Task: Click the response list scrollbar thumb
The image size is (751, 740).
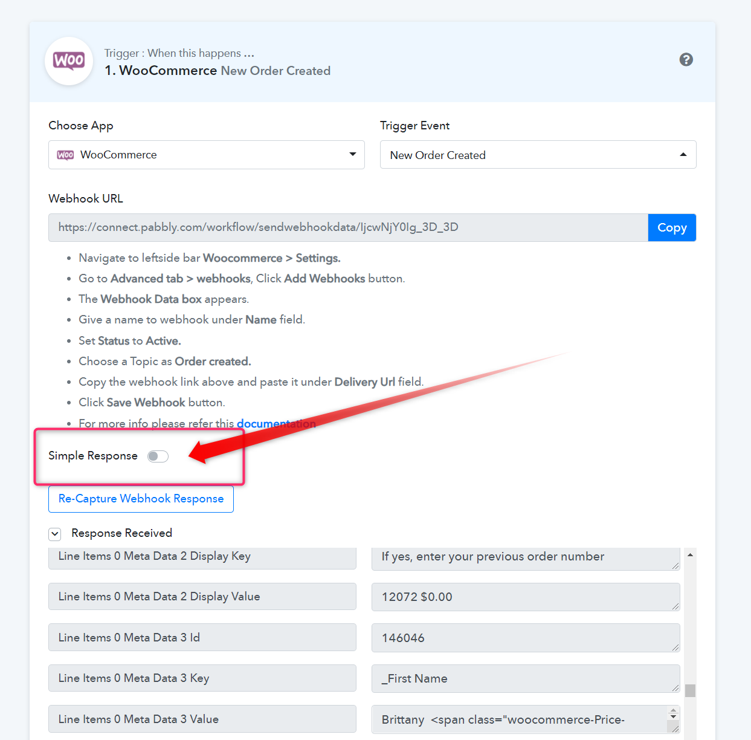Action: [x=690, y=690]
